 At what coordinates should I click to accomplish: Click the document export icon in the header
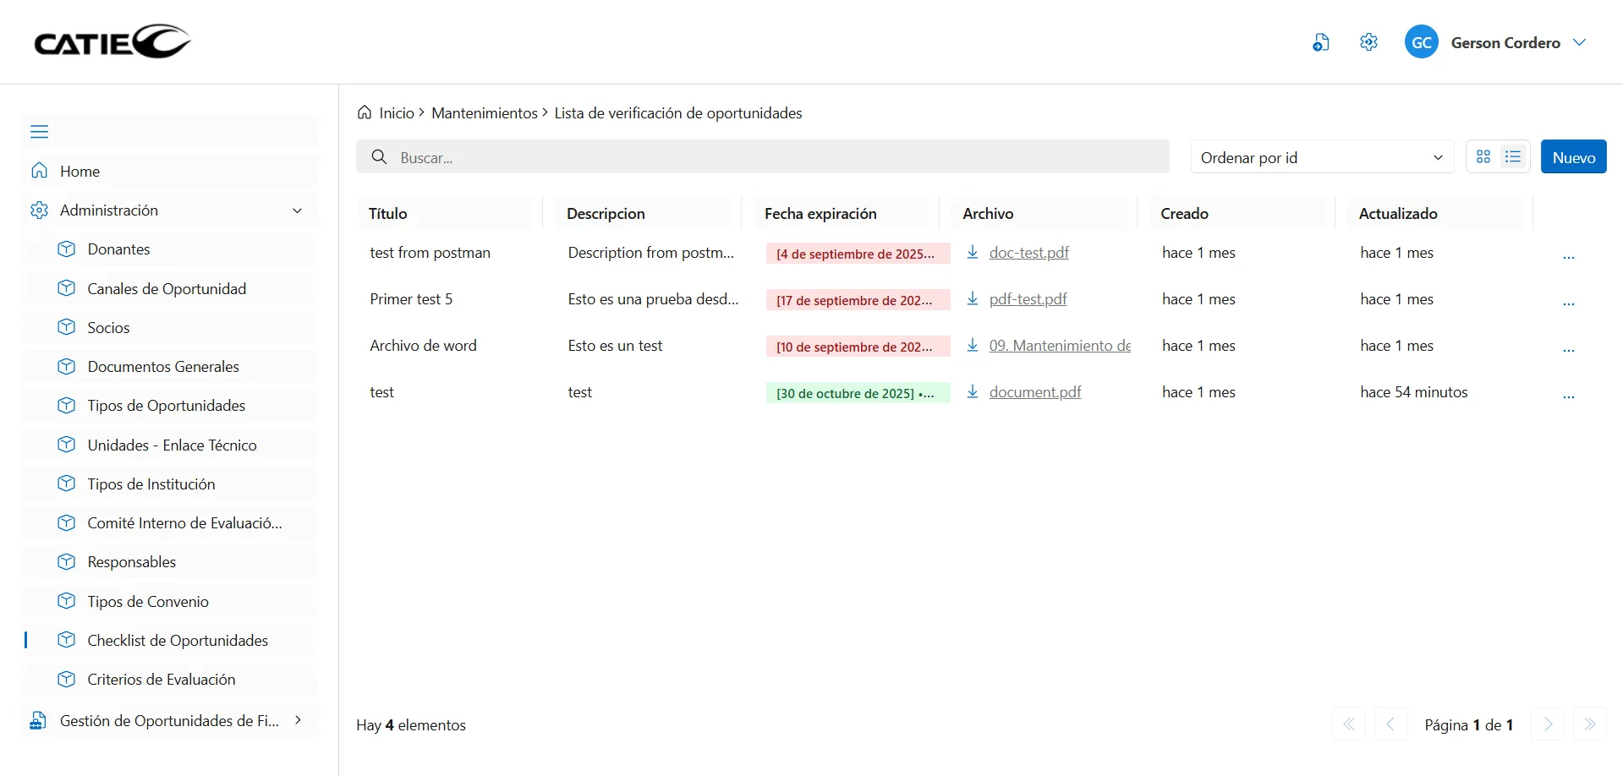pyautogui.click(x=1321, y=41)
